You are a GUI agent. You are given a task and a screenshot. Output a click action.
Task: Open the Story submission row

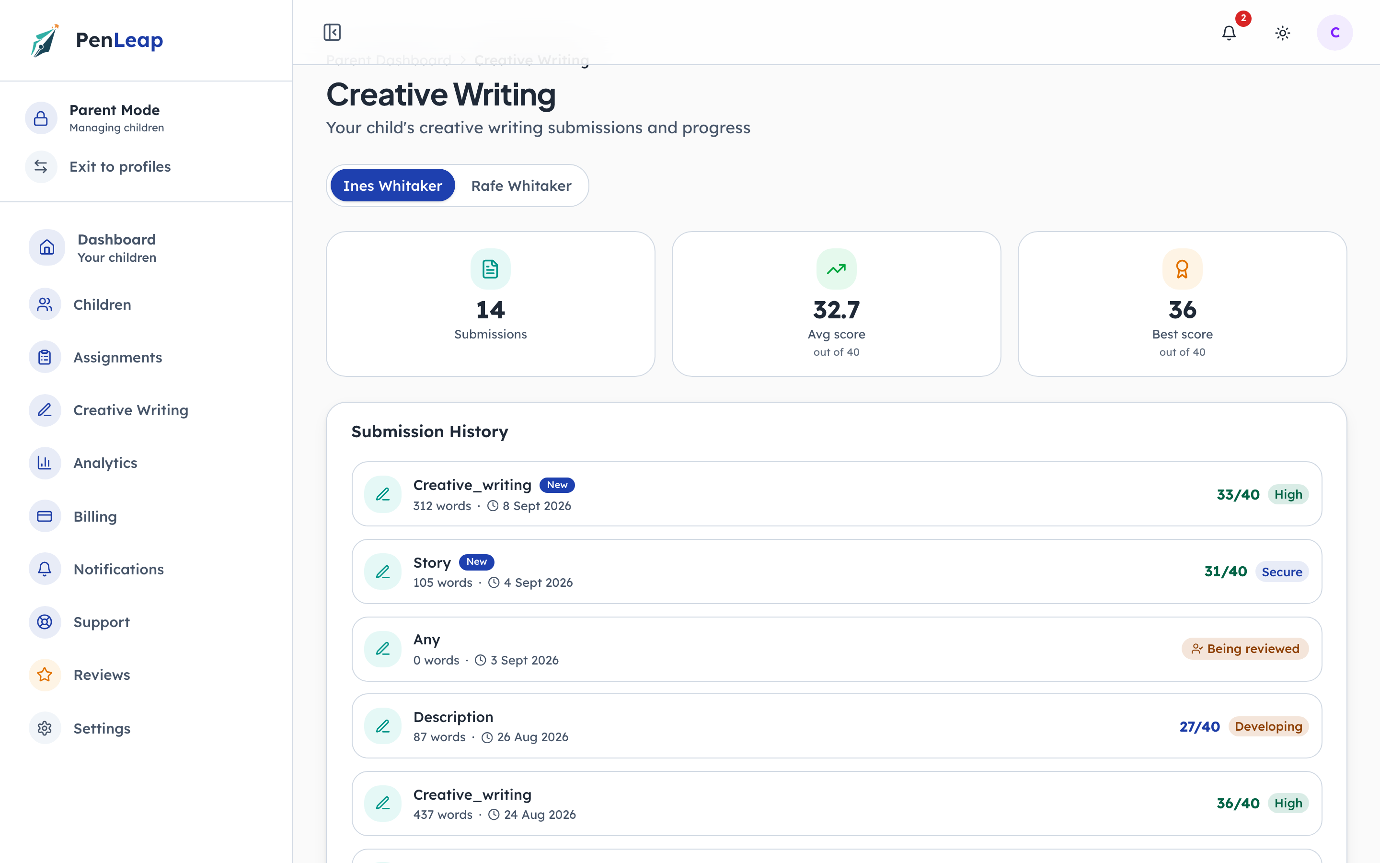837,572
